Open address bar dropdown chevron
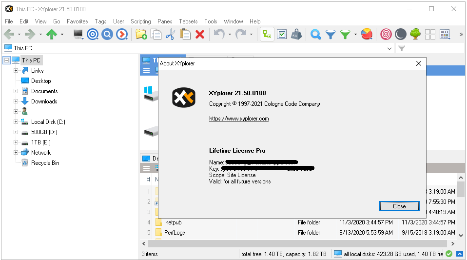 pyautogui.click(x=389, y=48)
